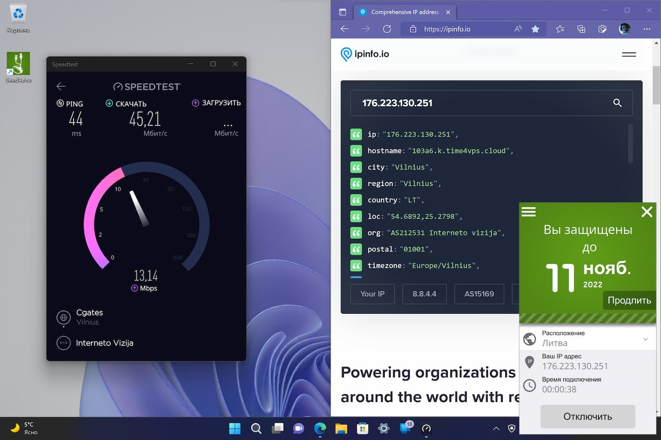The image size is (661, 440).
Task: Copy the org row quote icon
Action: point(356,233)
